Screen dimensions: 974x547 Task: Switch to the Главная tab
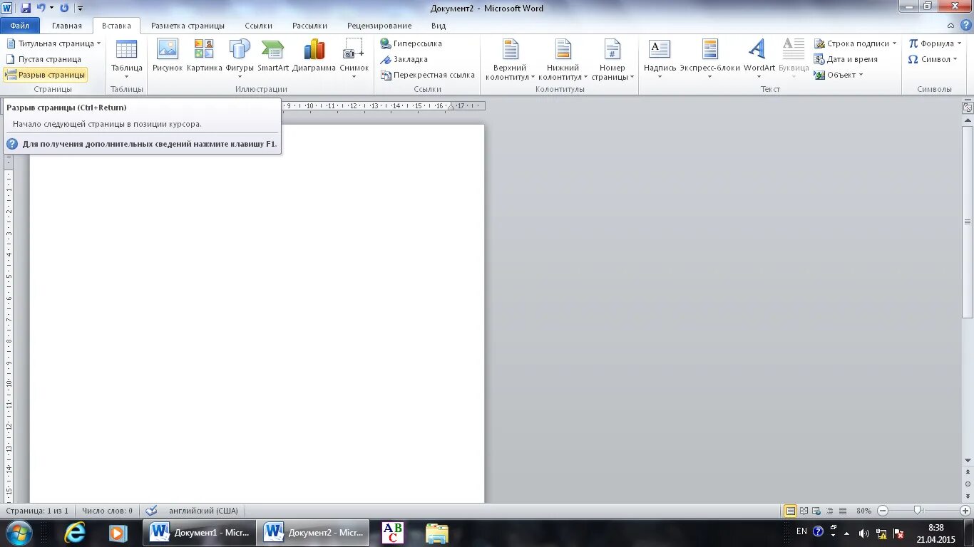click(67, 26)
